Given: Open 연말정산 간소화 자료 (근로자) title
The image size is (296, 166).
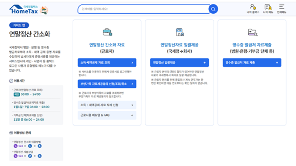Looking at the screenshot, I should point(107,48).
